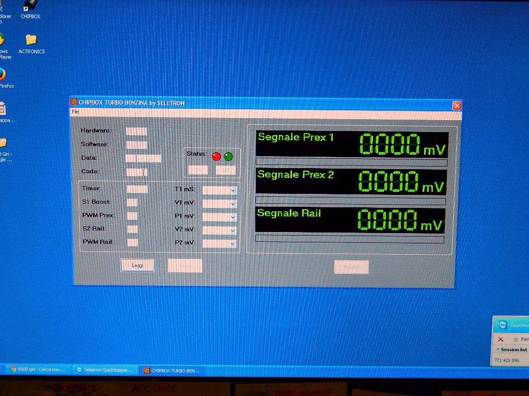Click into the PWM Prex field
The width and height of the screenshot is (529, 396).
pyautogui.click(x=132, y=216)
